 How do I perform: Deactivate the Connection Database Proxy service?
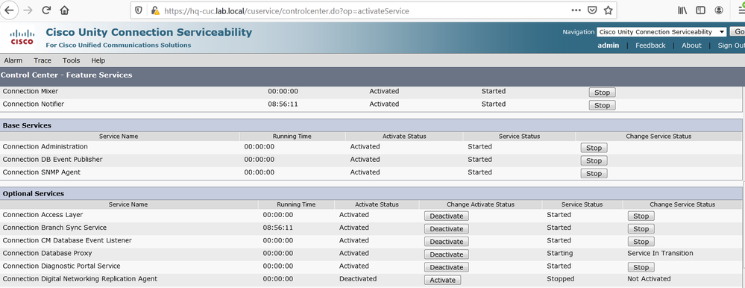tap(447, 254)
